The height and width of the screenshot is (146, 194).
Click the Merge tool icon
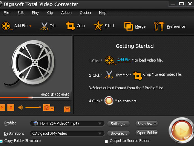128,26
